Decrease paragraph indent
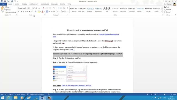Viewport: 177px width, 100px height. tap(58, 8)
